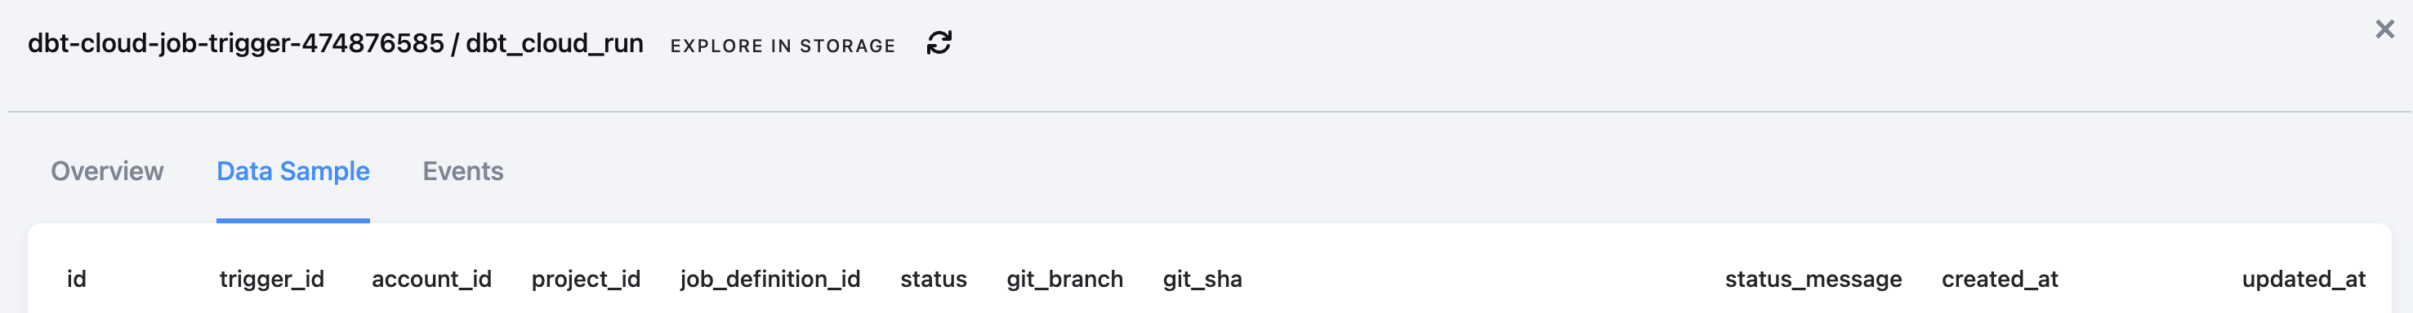The image size is (2413, 313).
Task: Click the git_sha column header
Action: 1202,279
